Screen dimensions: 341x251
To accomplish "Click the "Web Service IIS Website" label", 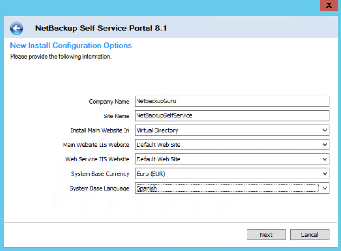I will (x=97, y=159).
